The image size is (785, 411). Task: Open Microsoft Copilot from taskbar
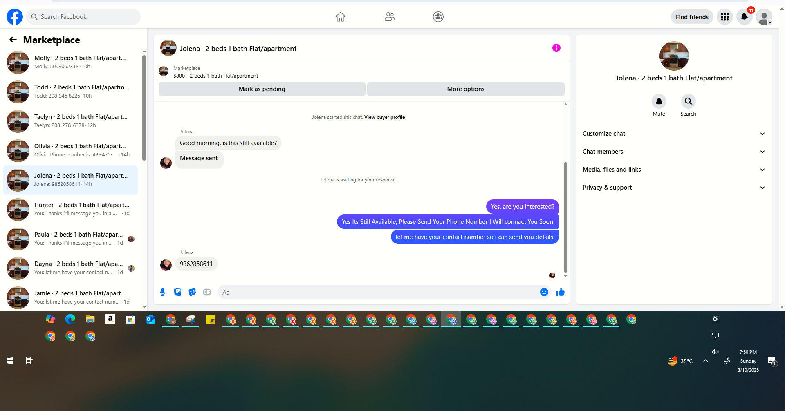coord(50,319)
